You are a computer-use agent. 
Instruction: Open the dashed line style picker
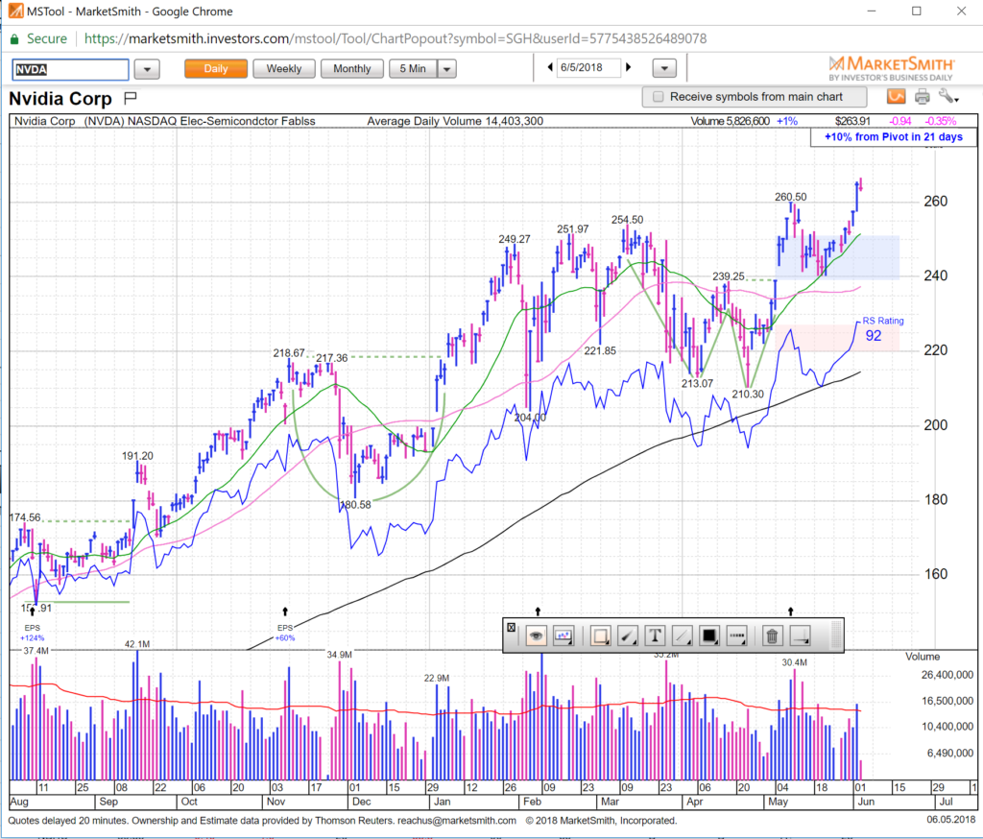tap(736, 635)
